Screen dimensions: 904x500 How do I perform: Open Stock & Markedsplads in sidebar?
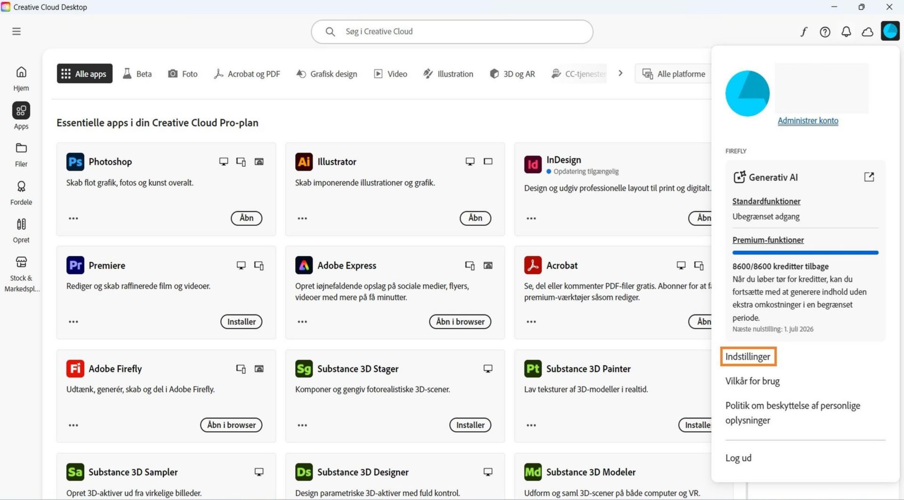21,274
